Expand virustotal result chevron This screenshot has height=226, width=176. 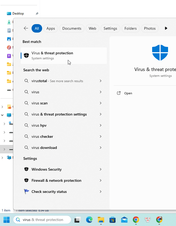(101, 81)
